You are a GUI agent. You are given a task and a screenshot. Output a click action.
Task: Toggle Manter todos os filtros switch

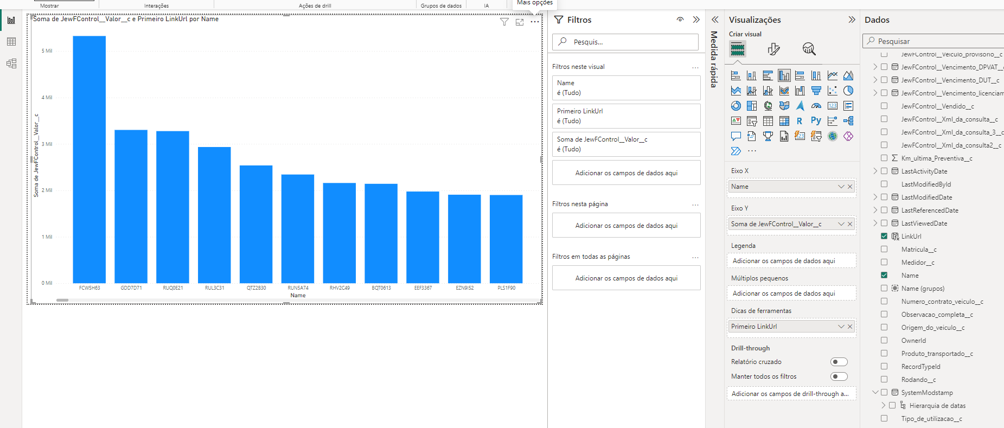(839, 376)
